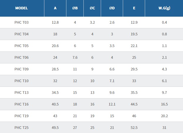Click the PHC T05 model name
The image size is (183, 133).
[x=21, y=46]
